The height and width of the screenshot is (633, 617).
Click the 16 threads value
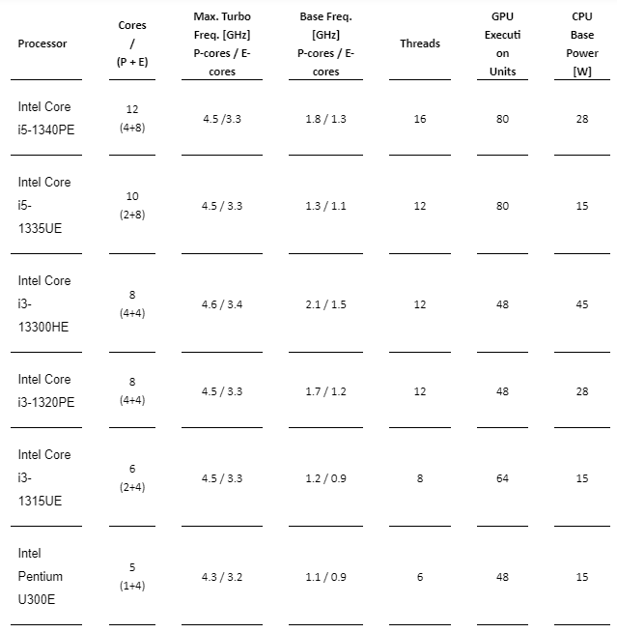[419, 119]
